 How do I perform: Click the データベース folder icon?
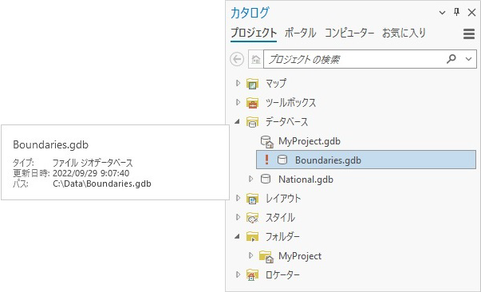click(x=252, y=122)
